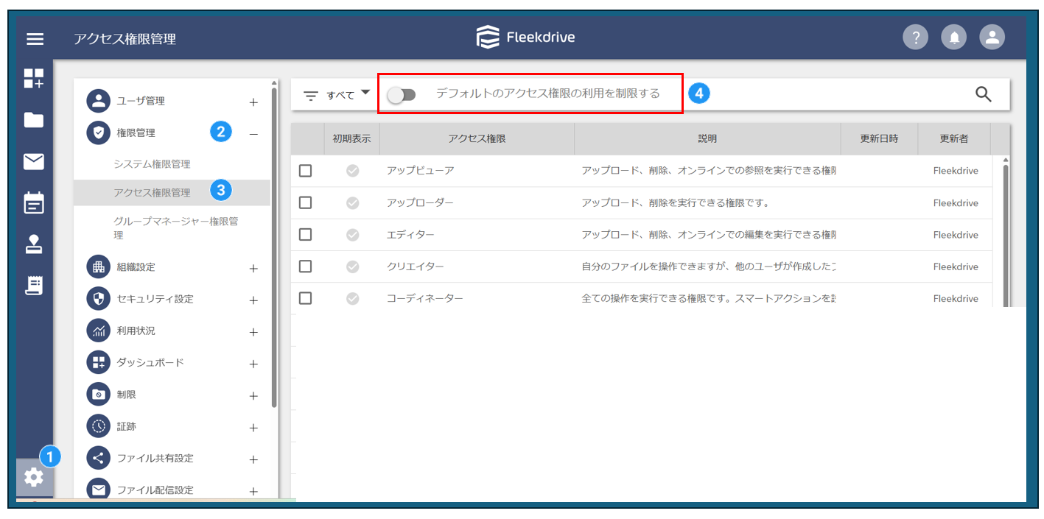Viewport: 1044px width, 519px height.
Task: Click the help question mark icon
Action: click(x=915, y=38)
